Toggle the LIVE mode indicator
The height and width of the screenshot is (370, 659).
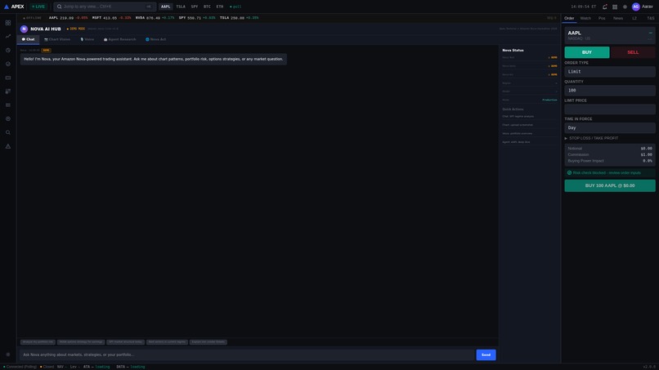(38, 7)
